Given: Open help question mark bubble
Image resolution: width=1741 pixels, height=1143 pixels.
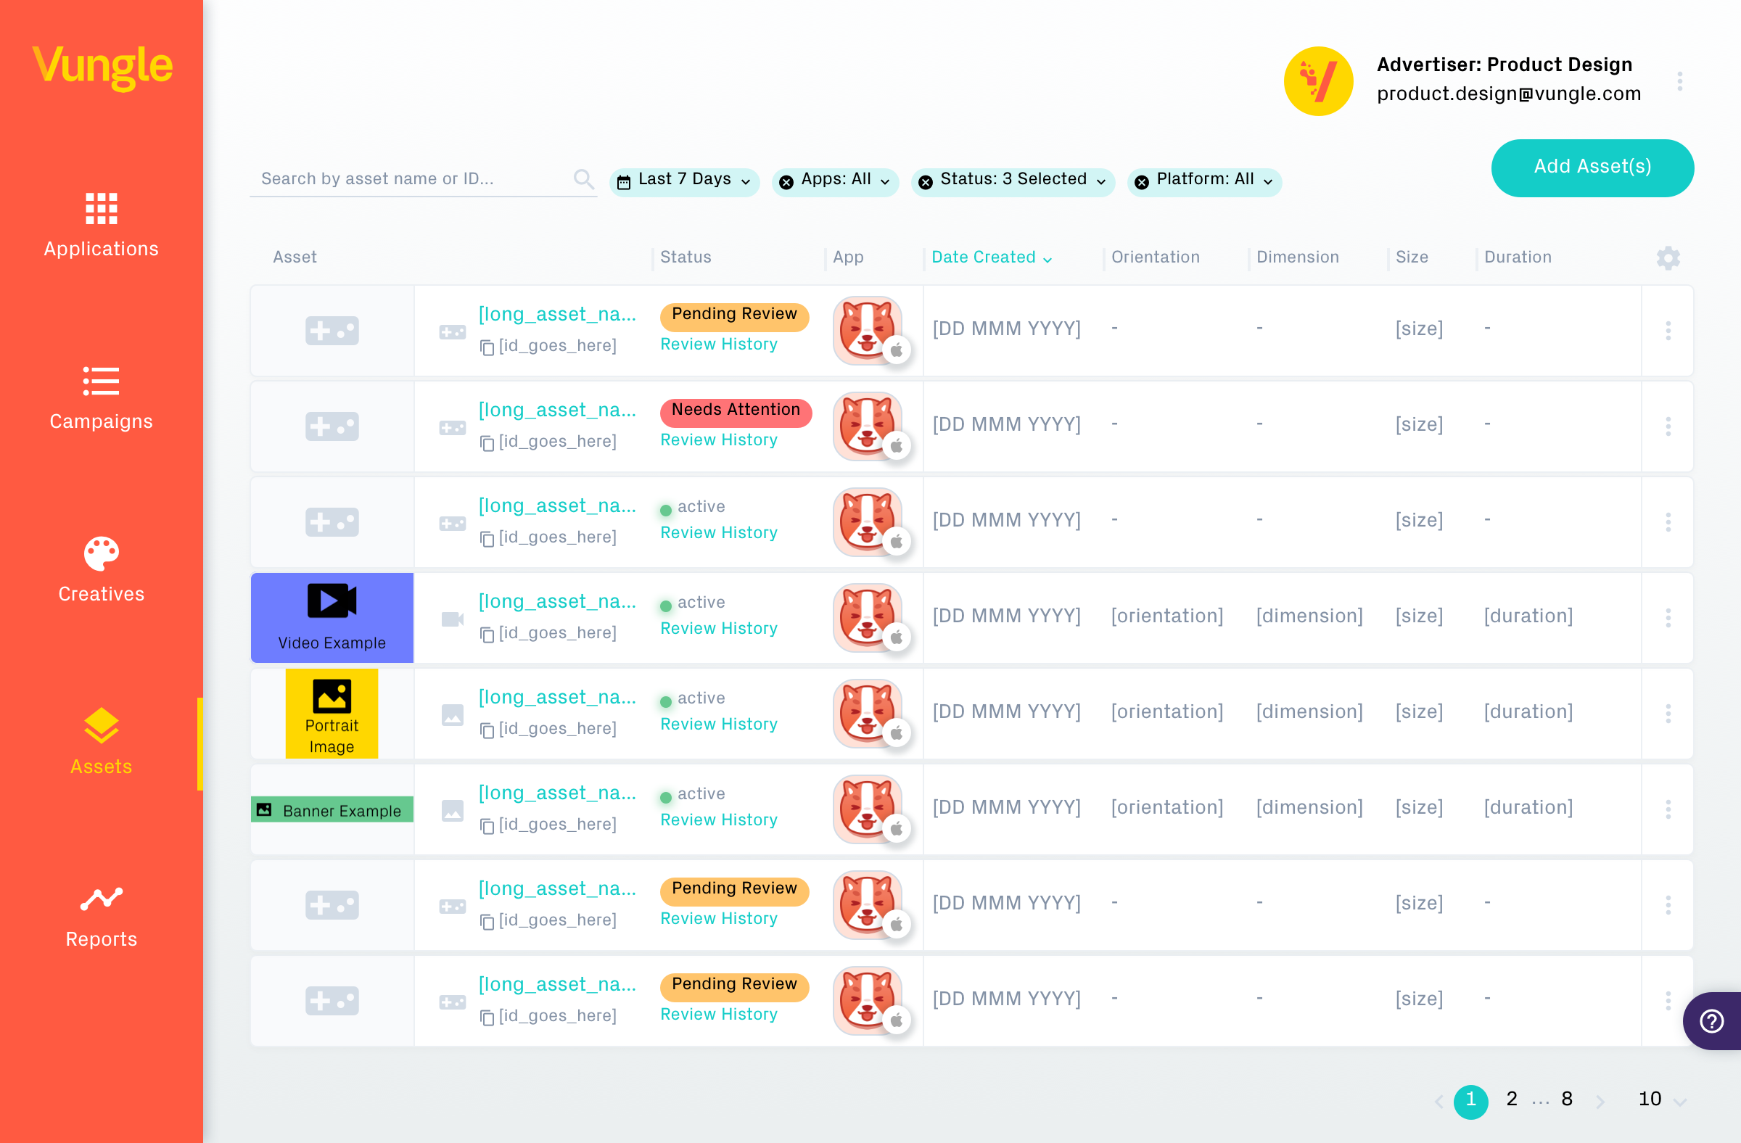Looking at the screenshot, I should (1712, 1020).
